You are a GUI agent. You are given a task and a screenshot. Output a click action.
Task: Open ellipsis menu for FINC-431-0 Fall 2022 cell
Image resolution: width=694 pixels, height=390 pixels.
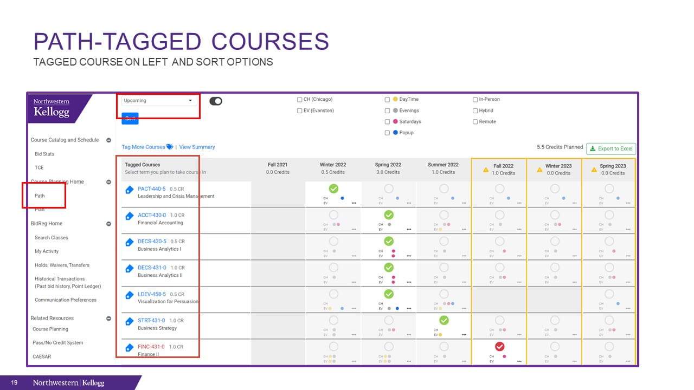(519, 361)
